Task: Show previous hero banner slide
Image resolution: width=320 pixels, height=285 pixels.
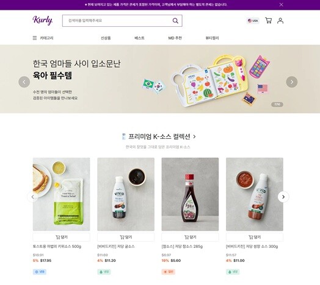Action: pyautogui.click(x=24, y=82)
